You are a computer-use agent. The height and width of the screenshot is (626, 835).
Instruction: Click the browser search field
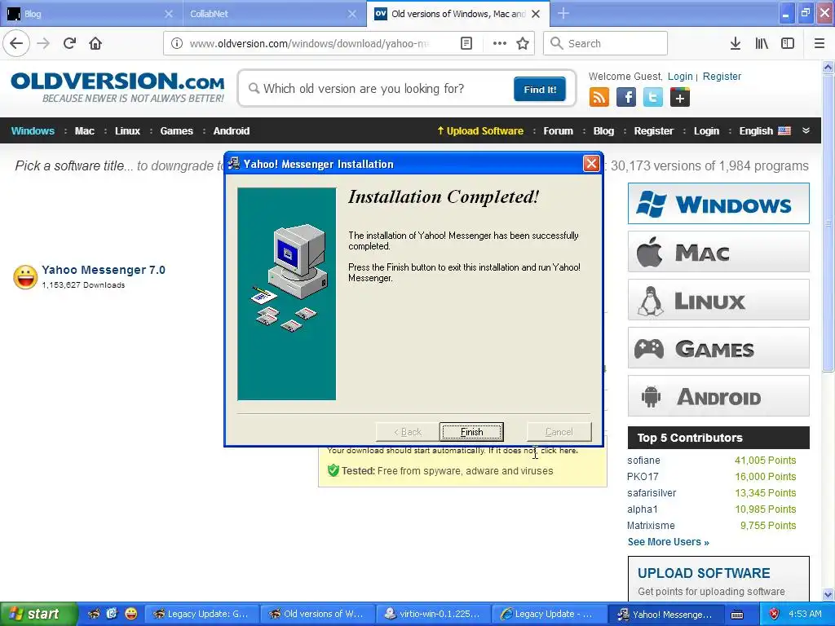[x=606, y=43]
